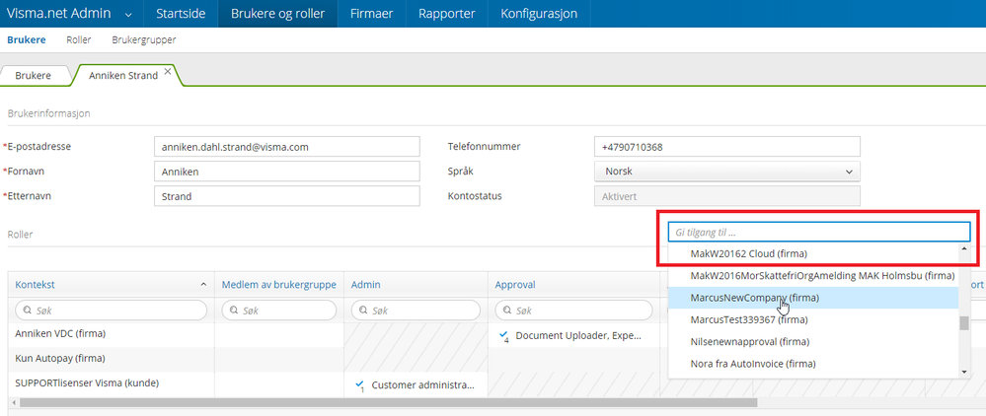Viewport: 986px width, 416px height.
Task: Open the Brukere og roller menu
Action: [278, 13]
